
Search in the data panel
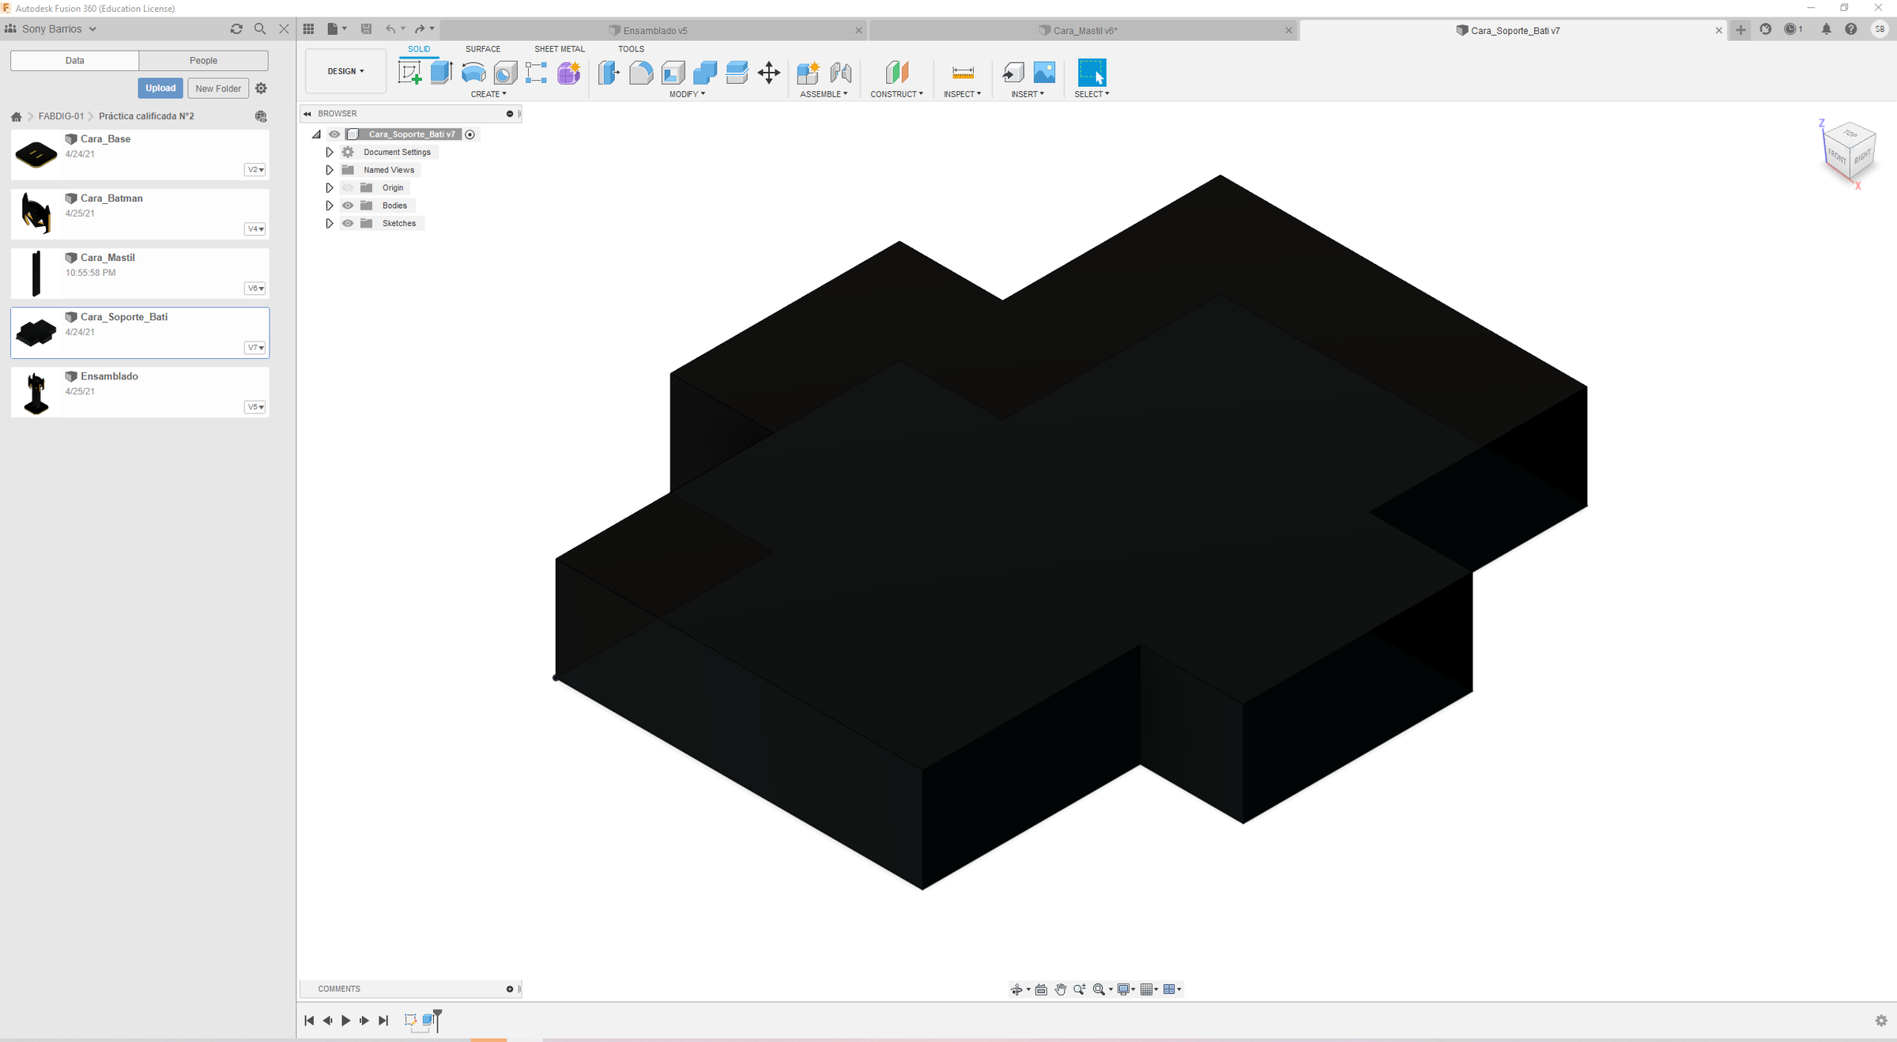[x=260, y=28]
